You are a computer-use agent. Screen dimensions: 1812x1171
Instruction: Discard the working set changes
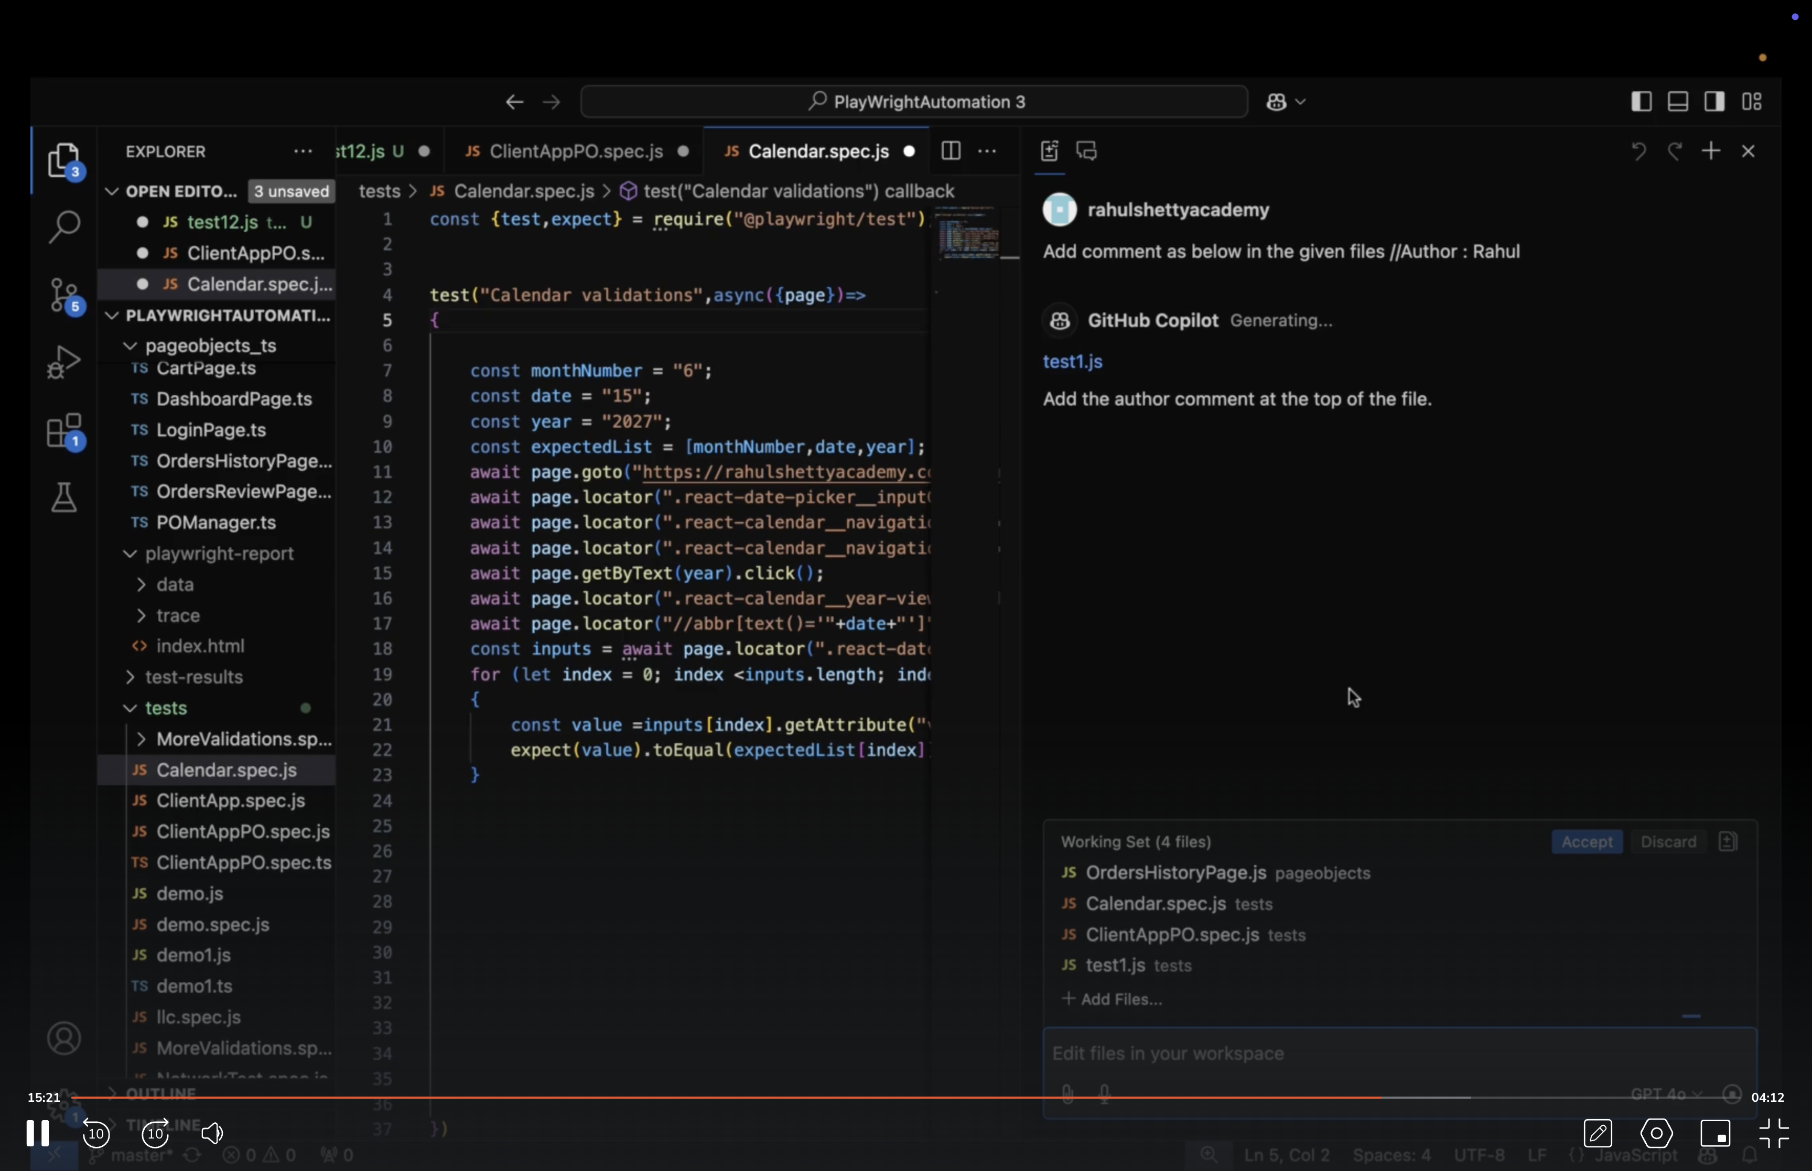click(1668, 842)
